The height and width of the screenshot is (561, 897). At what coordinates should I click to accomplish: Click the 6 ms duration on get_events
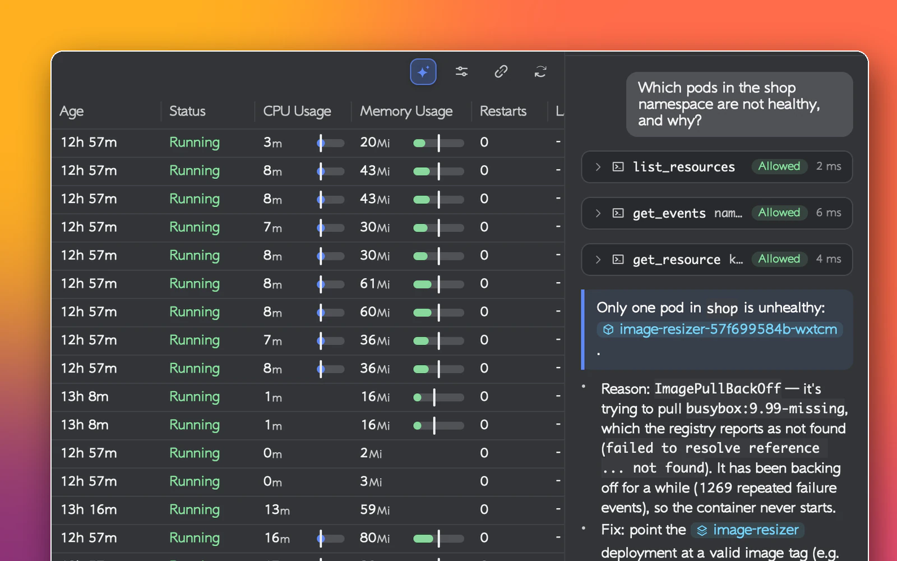(x=829, y=213)
